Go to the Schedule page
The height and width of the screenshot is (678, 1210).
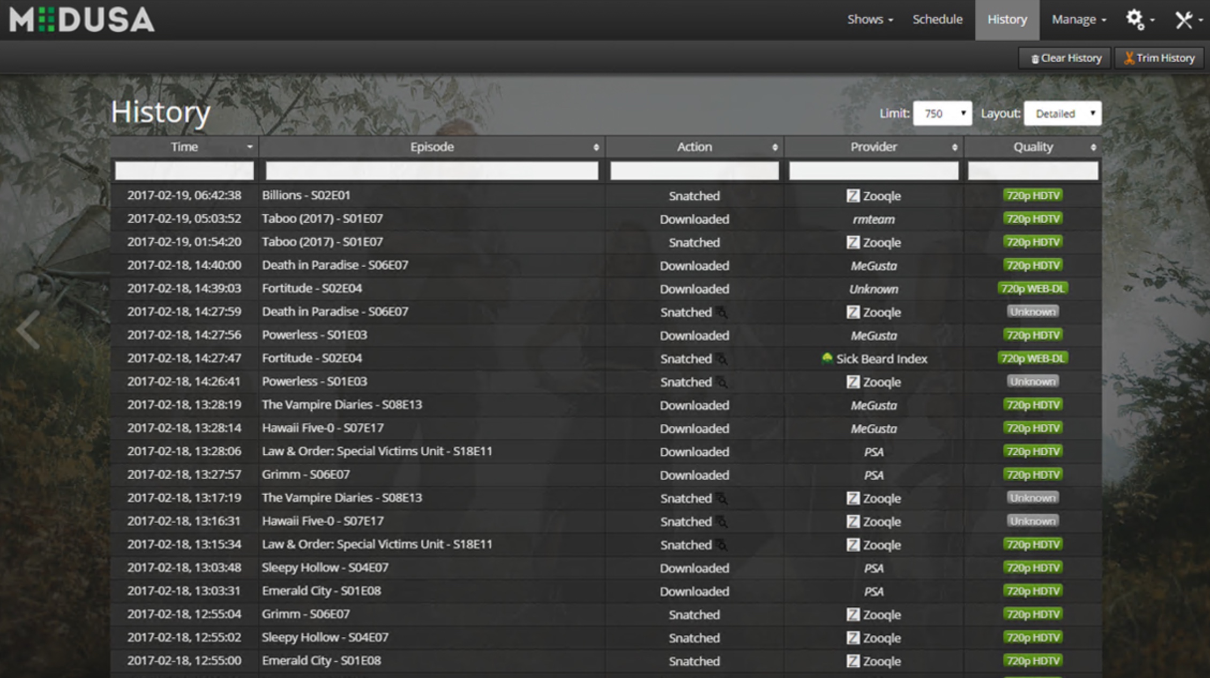937,20
